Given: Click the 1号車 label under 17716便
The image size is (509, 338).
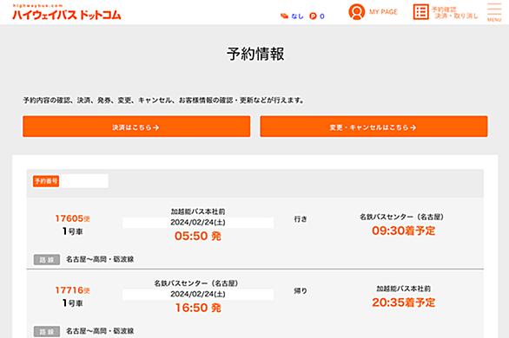Looking at the screenshot, I should (x=72, y=303).
